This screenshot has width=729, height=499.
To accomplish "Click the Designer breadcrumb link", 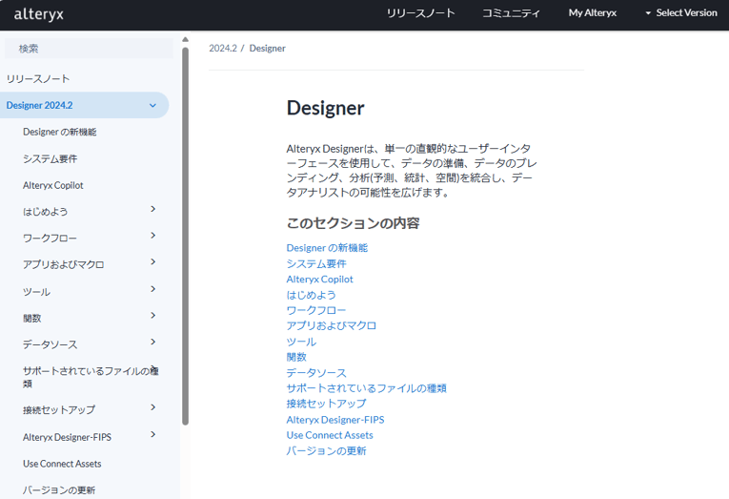I will pos(268,49).
